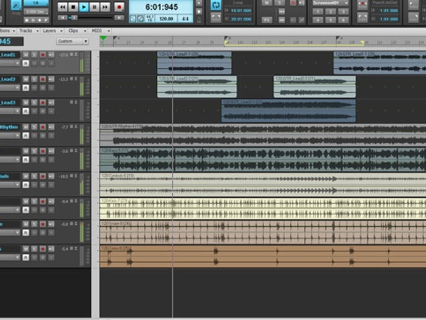The width and height of the screenshot is (426, 320).
Task: Select the first audio clip on the Lead1 track
Action: pos(194,63)
